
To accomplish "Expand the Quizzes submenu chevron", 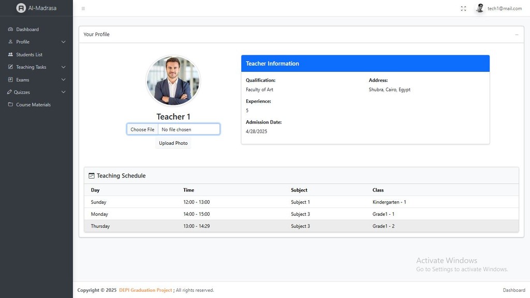I will [63, 92].
